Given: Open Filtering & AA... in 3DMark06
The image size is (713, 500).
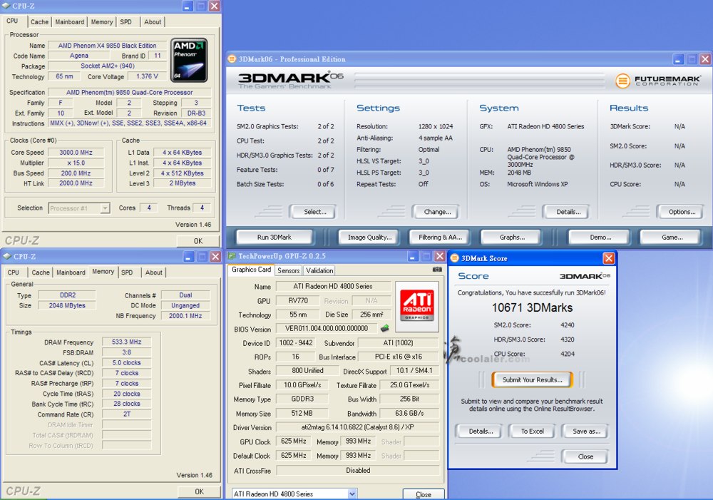Looking at the screenshot, I should pyautogui.click(x=440, y=237).
